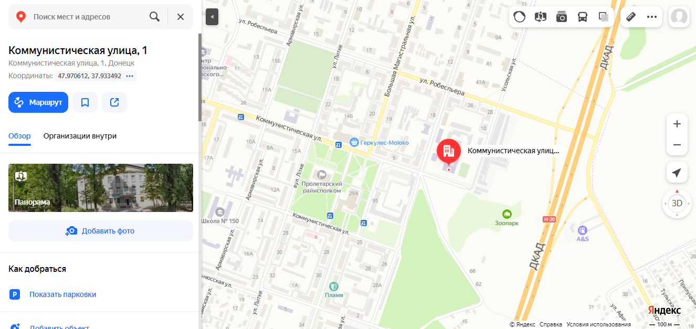Clear the search with X icon
This screenshot has width=696, height=329.
pyautogui.click(x=181, y=17)
